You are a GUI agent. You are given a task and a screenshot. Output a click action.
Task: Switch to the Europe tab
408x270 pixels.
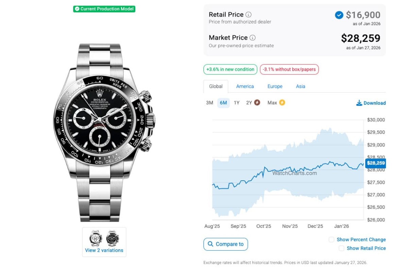pyautogui.click(x=275, y=86)
